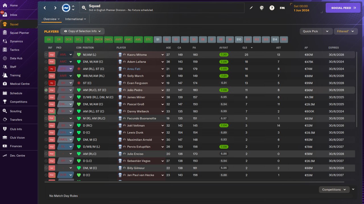This screenshot has height=204, width=364.
Task: Expand the chevron beside Competitions dropdown
Action: 353,189
